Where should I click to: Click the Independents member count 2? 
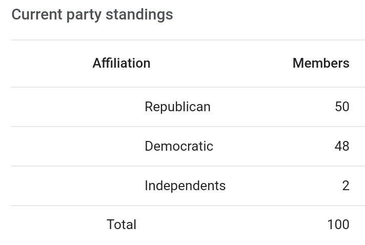pyautogui.click(x=346, y=186)
